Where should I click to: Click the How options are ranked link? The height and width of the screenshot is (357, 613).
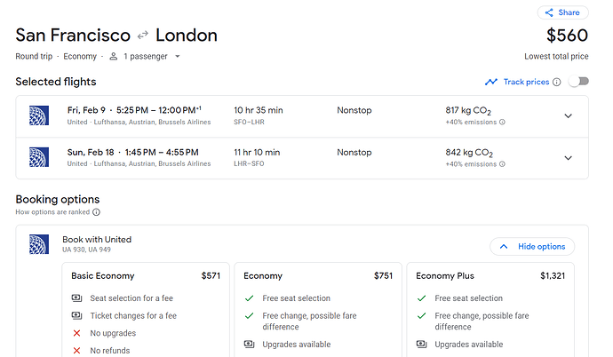point(52,212)
